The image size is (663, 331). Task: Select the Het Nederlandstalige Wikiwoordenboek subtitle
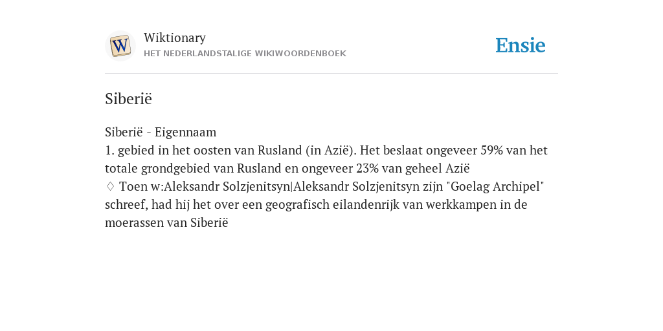click(x=245, y=54)
